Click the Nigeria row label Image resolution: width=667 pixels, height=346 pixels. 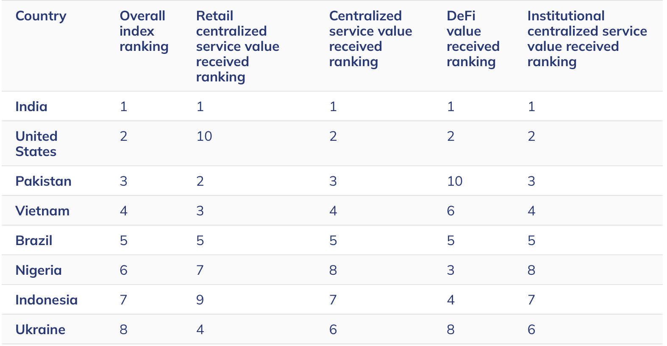coord(39,270)
